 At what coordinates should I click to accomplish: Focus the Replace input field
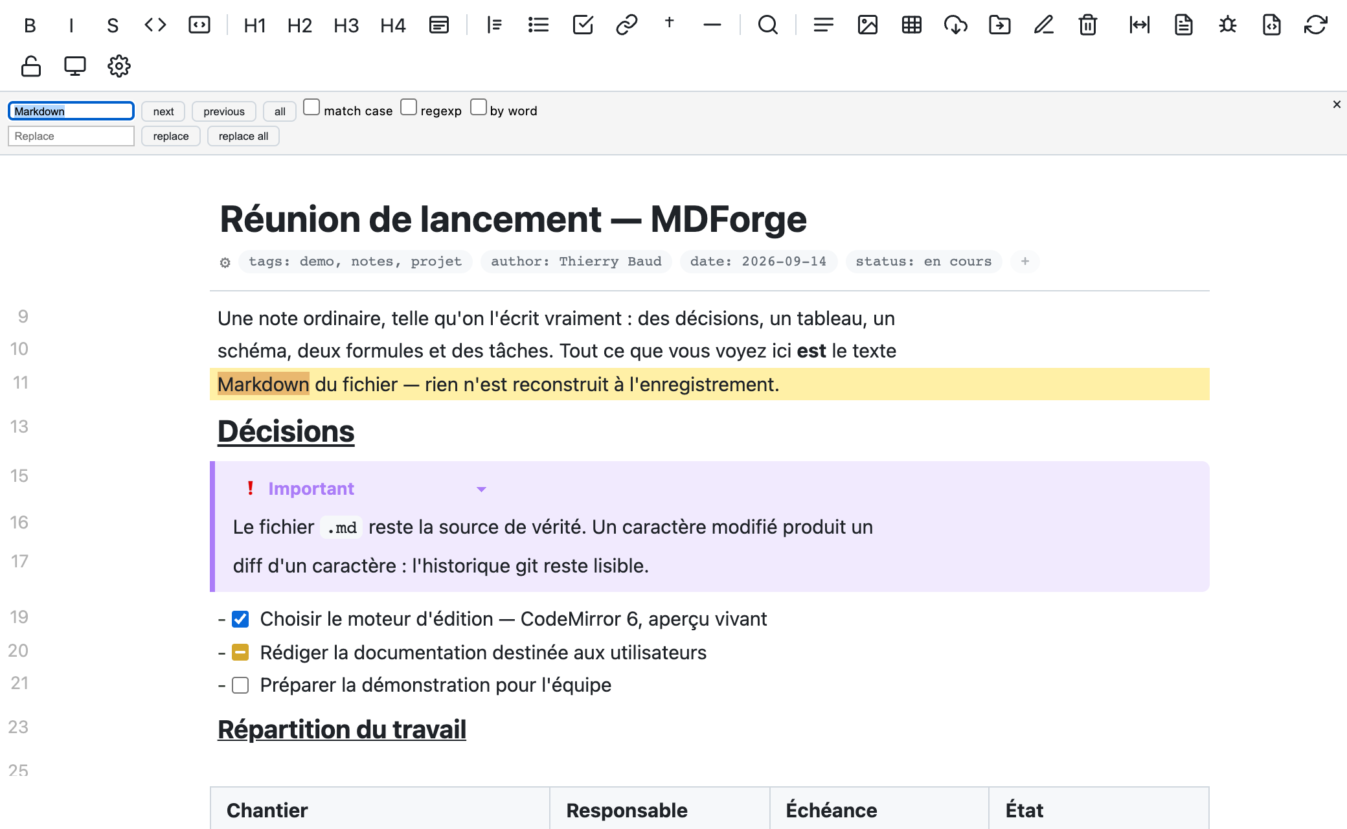[71, 136]
